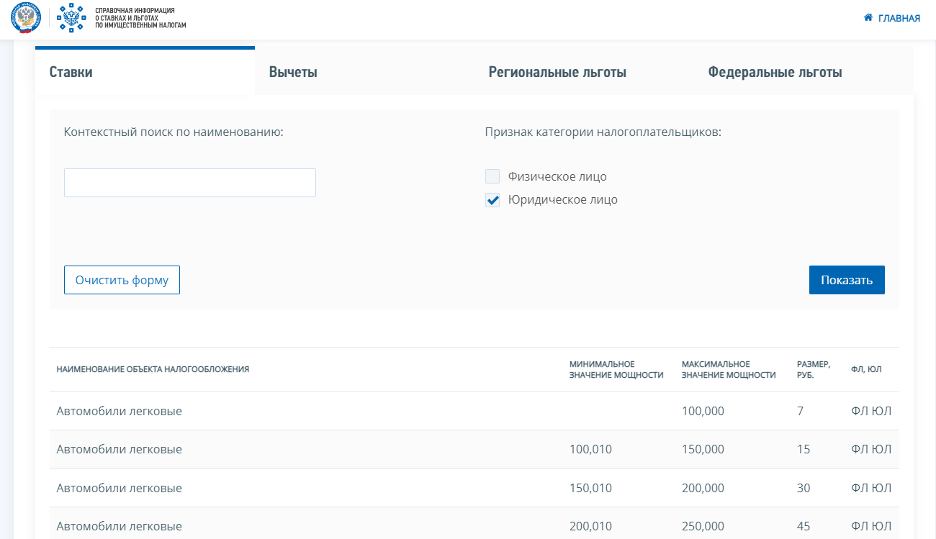Click the home icon beside ГЛАВНАЯ
The height and width of the screenshot is (539, 936).
(x=867, y=17)
